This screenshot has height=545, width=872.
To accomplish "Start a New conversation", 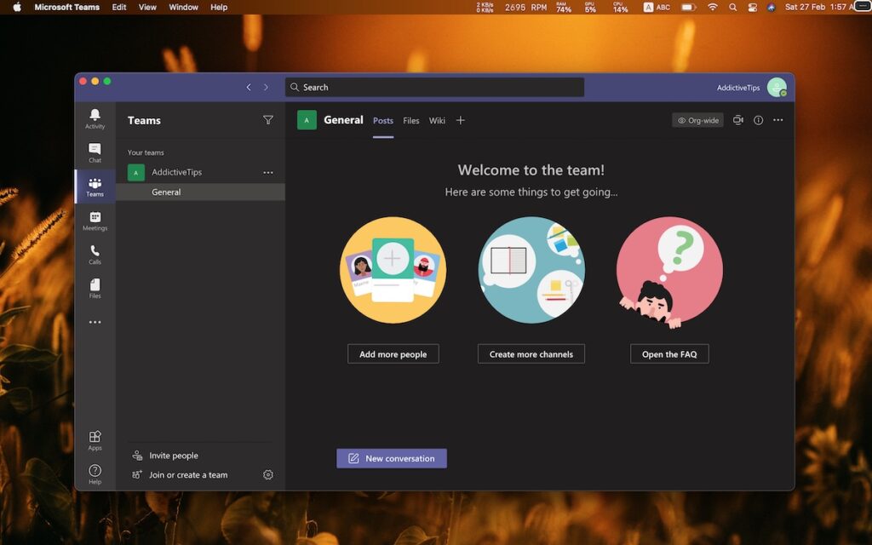I will [391, 458].
